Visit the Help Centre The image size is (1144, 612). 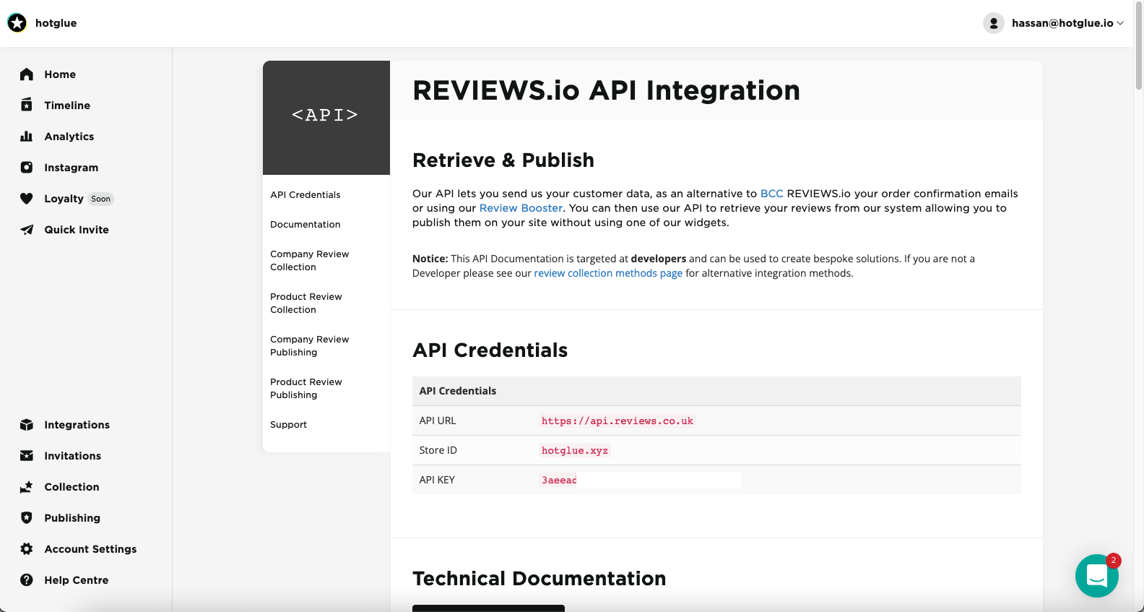(77, 580)
